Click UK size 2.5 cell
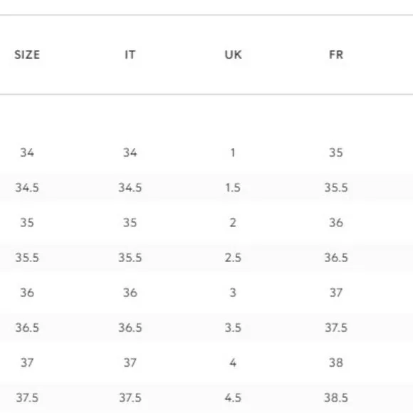 point(233,258)
